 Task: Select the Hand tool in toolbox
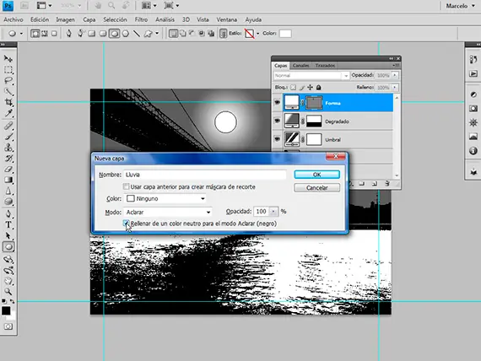pyautogui.click(x=8, y=281)
